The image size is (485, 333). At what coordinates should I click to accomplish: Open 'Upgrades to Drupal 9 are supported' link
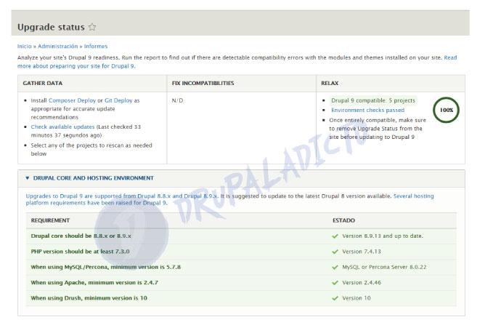(x=122, y=196)
